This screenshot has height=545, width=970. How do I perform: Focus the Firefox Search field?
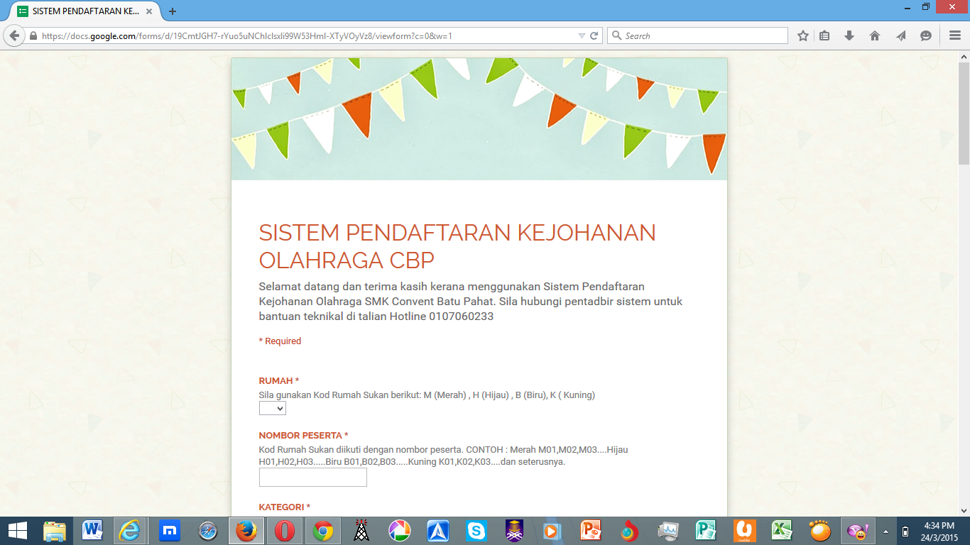click(x=697, y=35)
